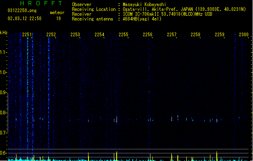Image resolution: width=253 pixels, height=161 pixels.
Task: Click the HROFFT title text
Action: pos(41,3)
